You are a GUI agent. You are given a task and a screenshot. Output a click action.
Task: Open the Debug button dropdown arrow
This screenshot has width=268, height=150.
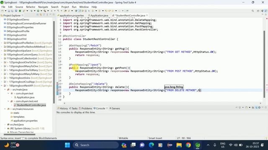point(34,11)
